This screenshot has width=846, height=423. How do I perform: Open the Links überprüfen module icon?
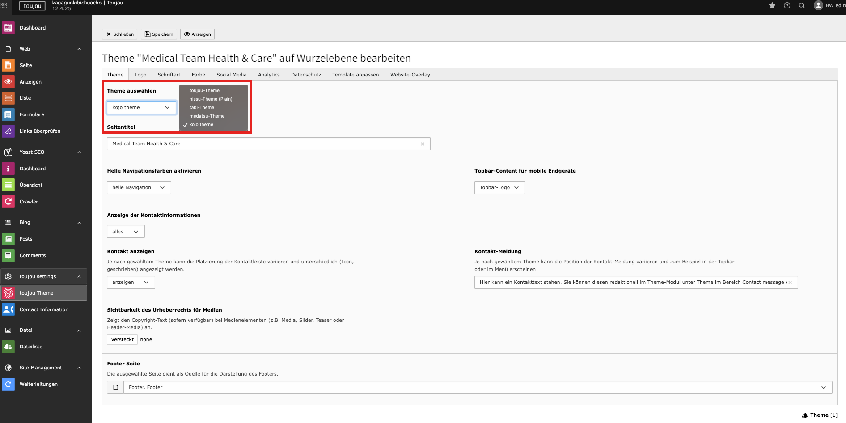click(8, 131)
